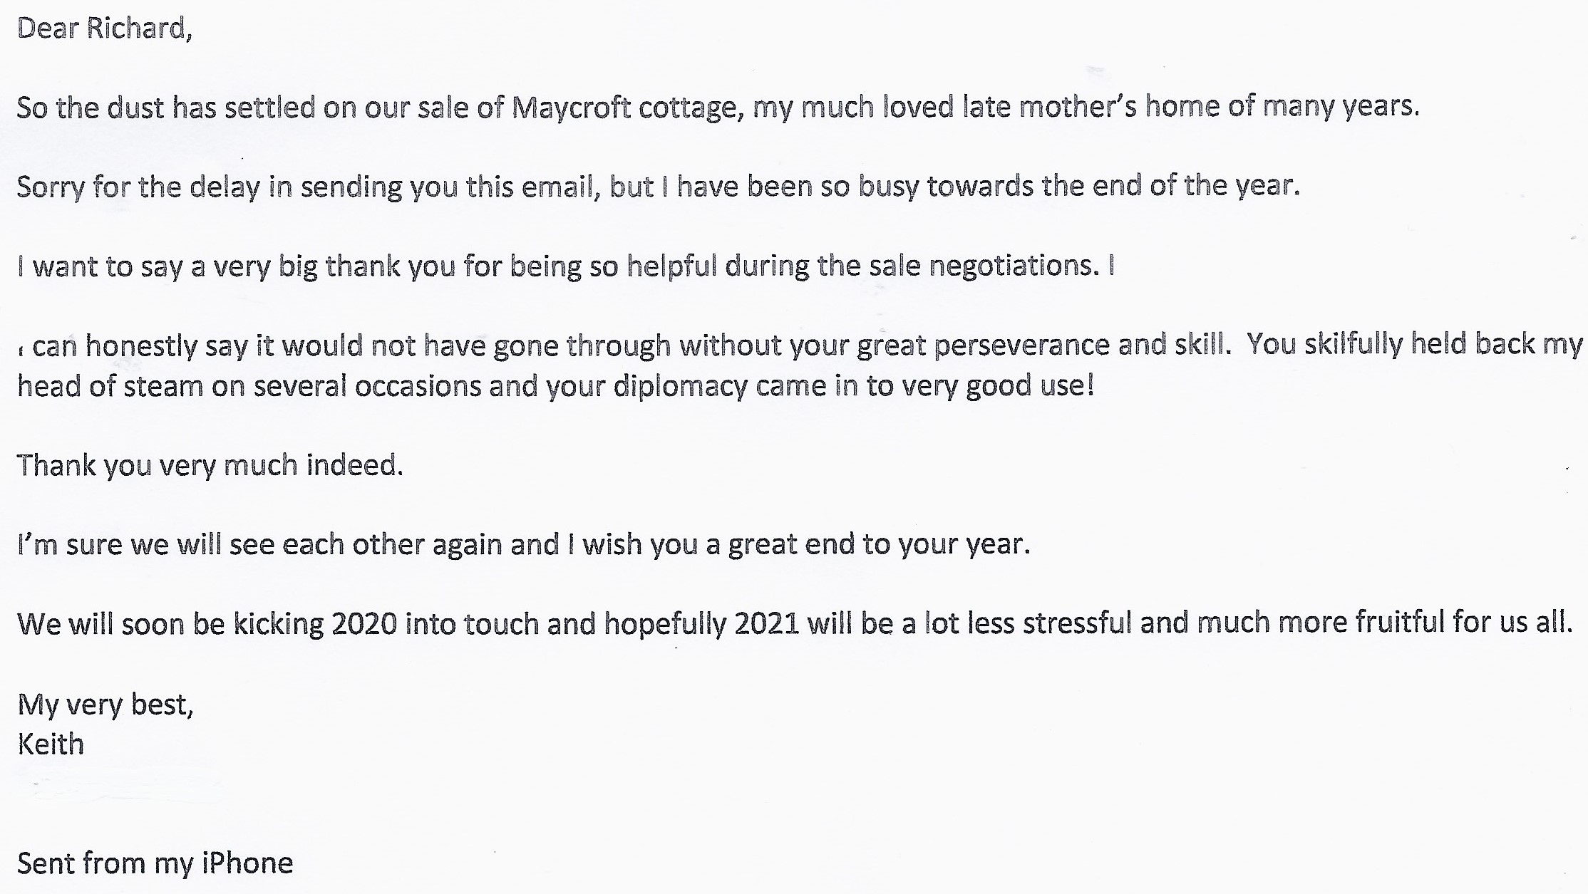Click the word Maycroft

click(x=571, y=108)
